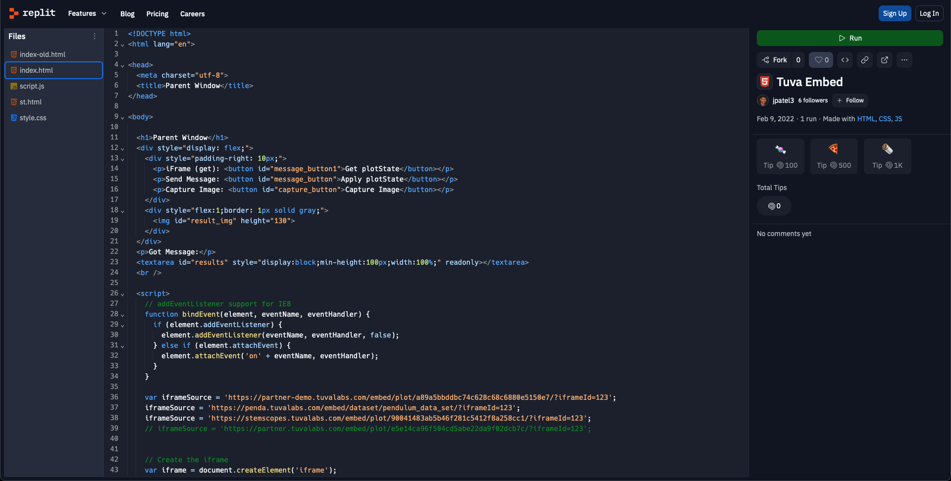Viewport: 951px width, 481px height.
Task: Click the Files panel heading
Action: tap(17, 36)
